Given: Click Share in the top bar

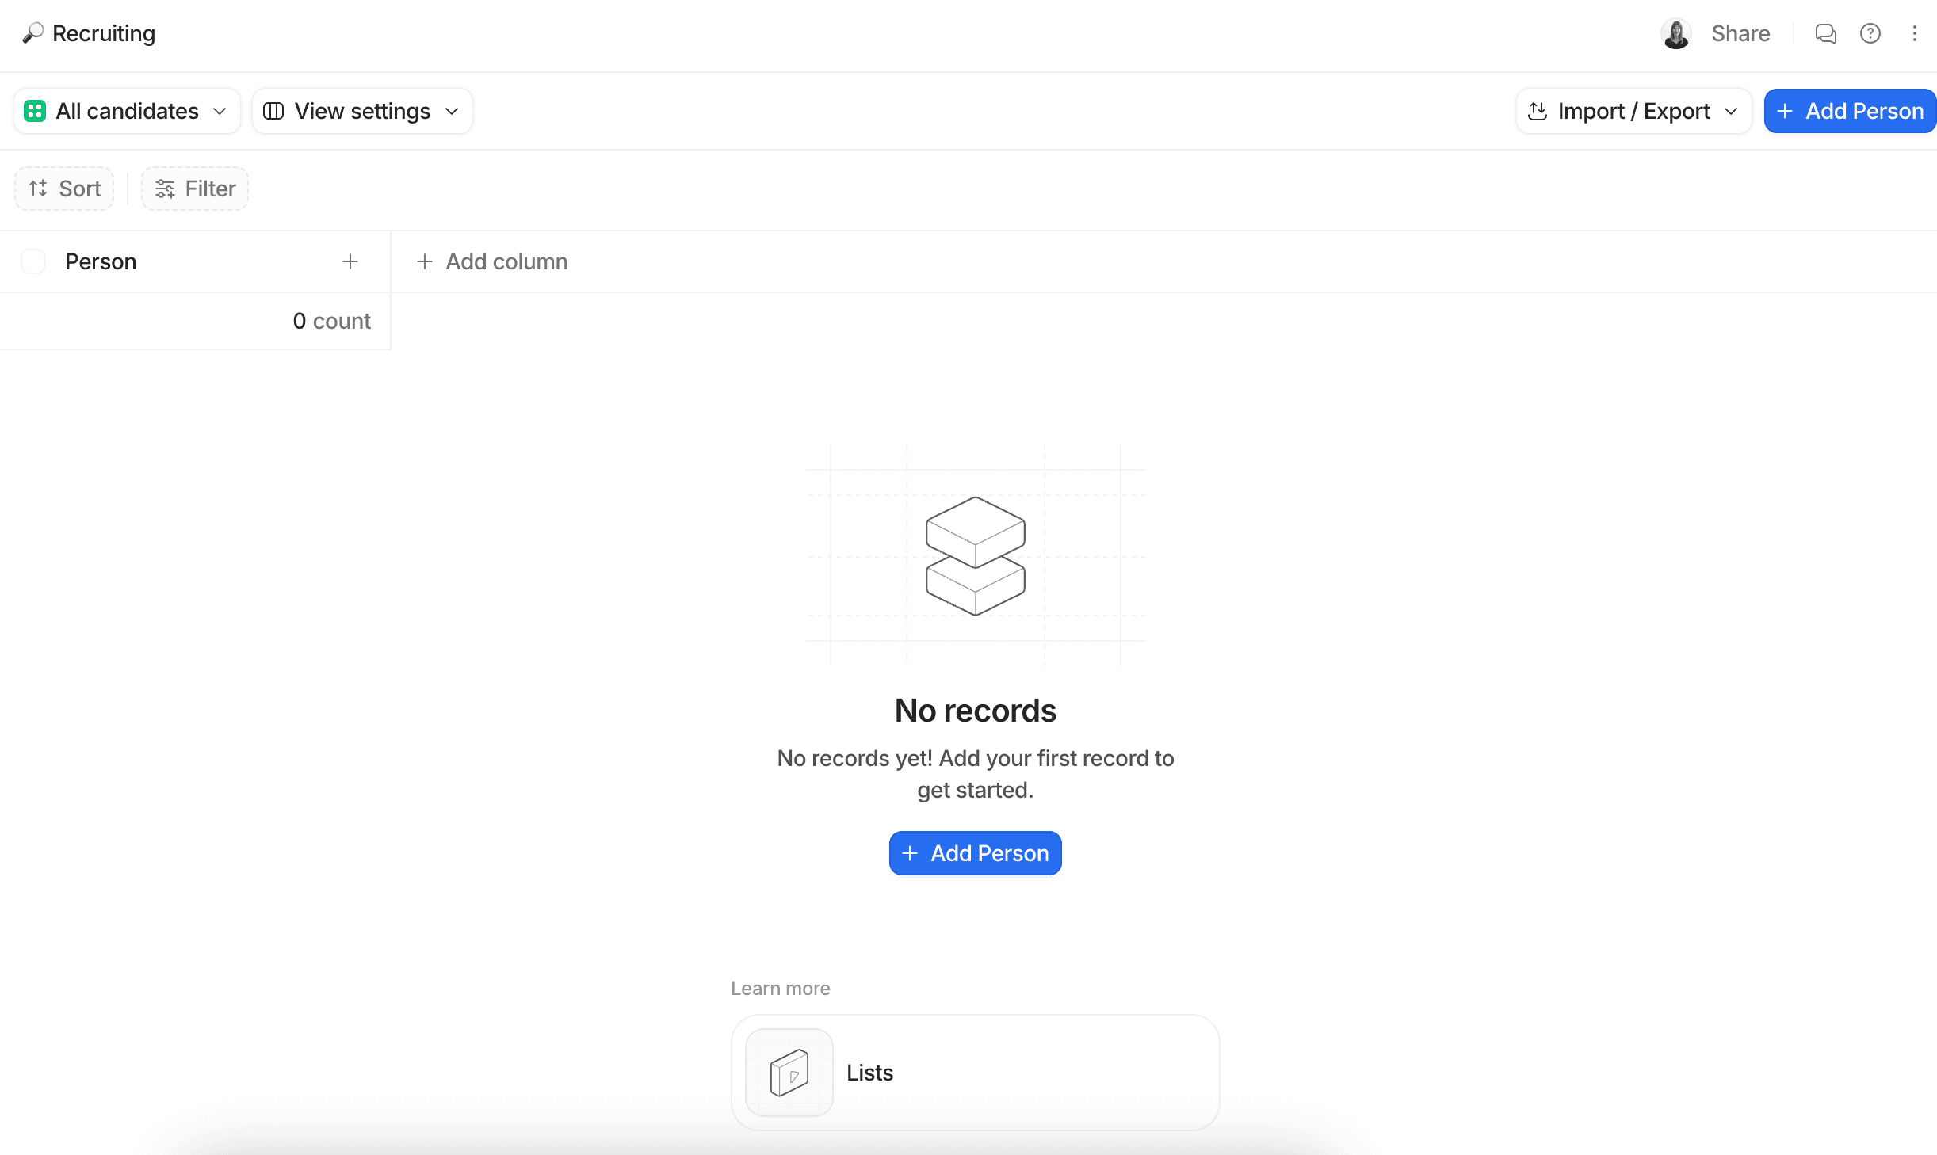Looking at the screenshot, I should [1740, 33].
